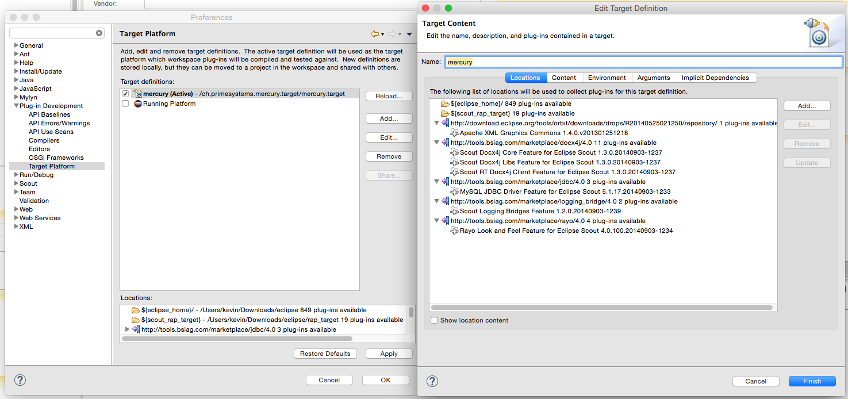
Task: Enable Show location content checkbox
Action: click(435, 320)
